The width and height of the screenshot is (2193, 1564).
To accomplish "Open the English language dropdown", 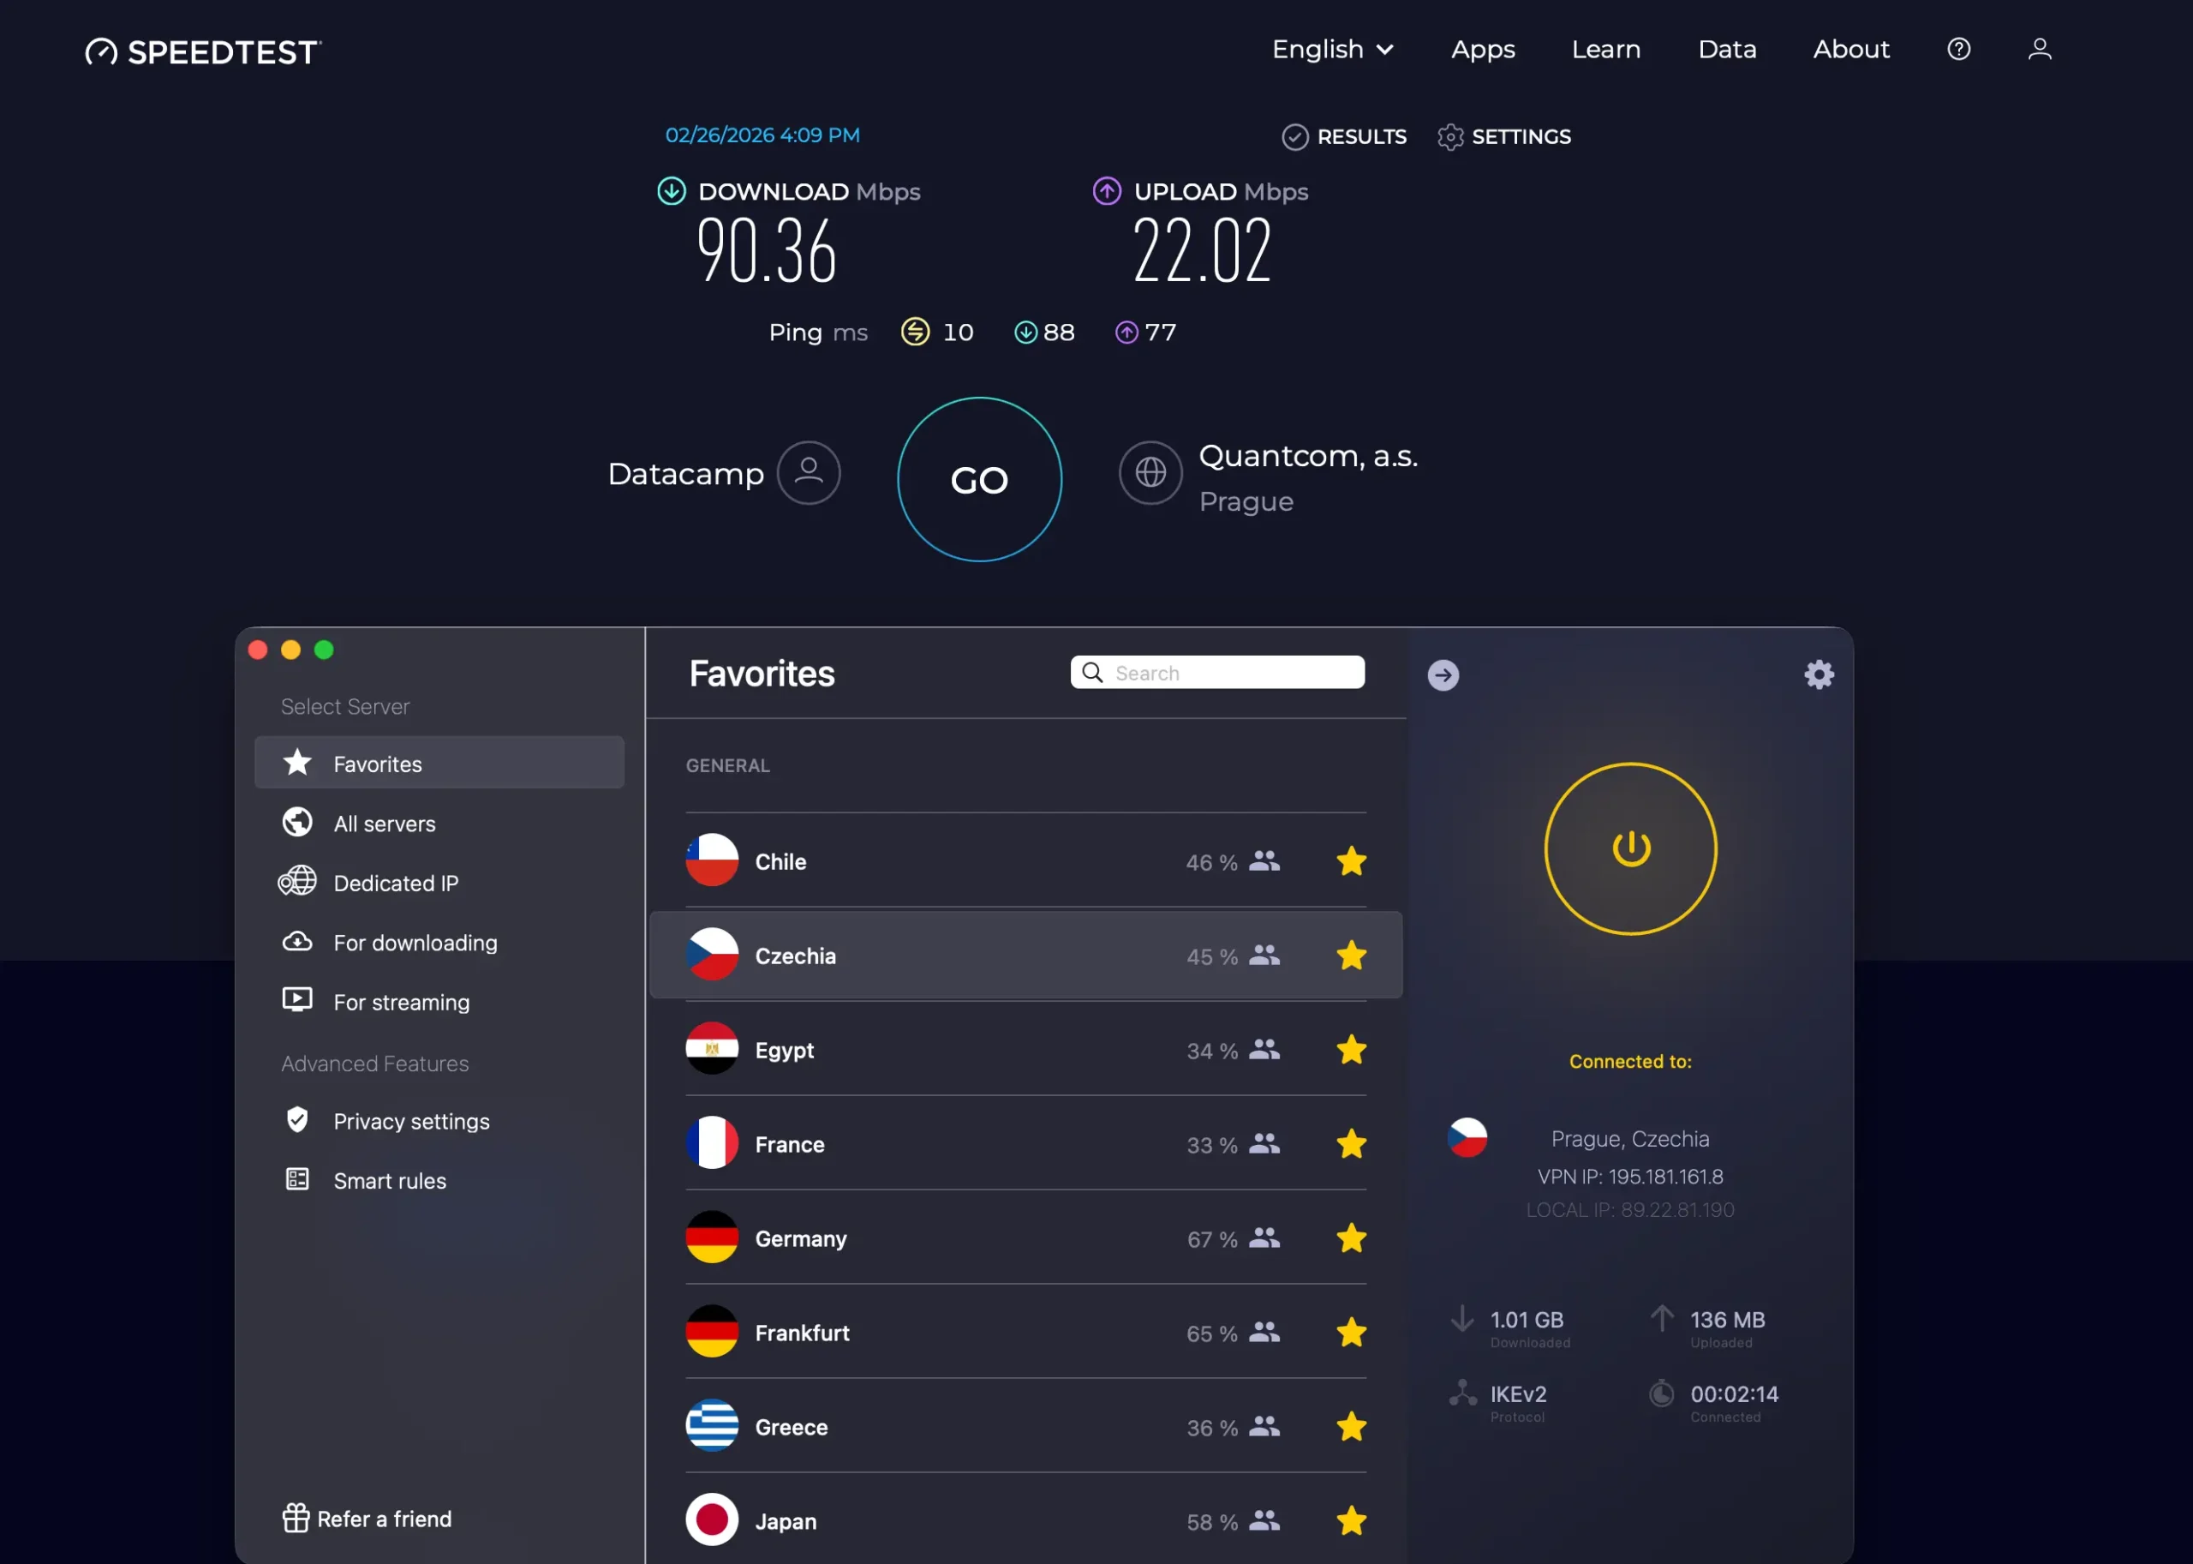I will pyautogui.click(x=1333, y=49).
